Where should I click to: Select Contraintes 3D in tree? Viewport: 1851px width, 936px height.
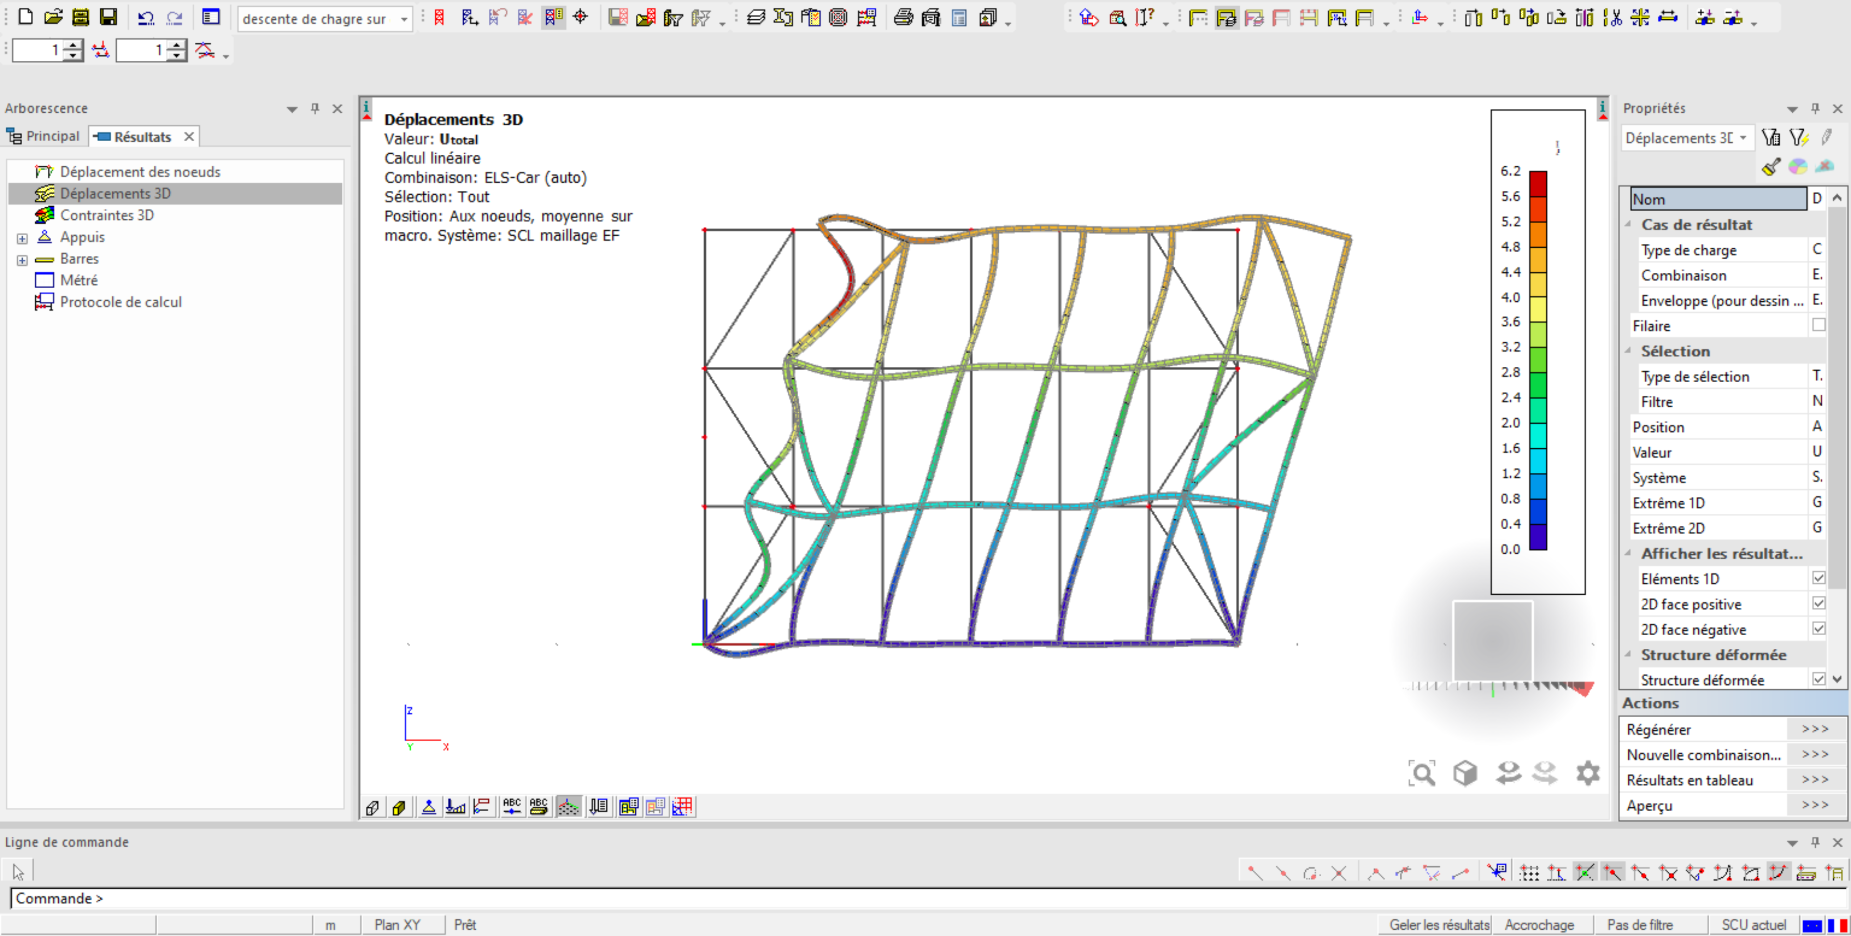(x=107, y=215)
